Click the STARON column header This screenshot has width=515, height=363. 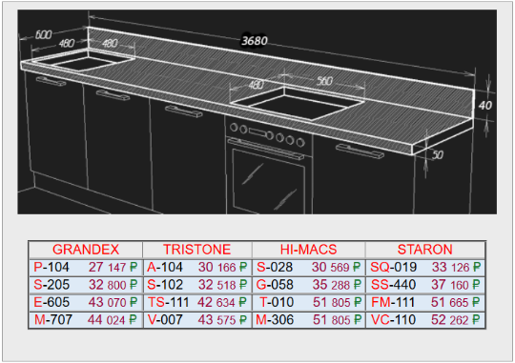click(x=425, y=250)
